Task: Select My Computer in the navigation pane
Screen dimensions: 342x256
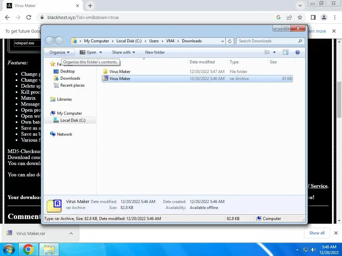Action: coord(69,113)
